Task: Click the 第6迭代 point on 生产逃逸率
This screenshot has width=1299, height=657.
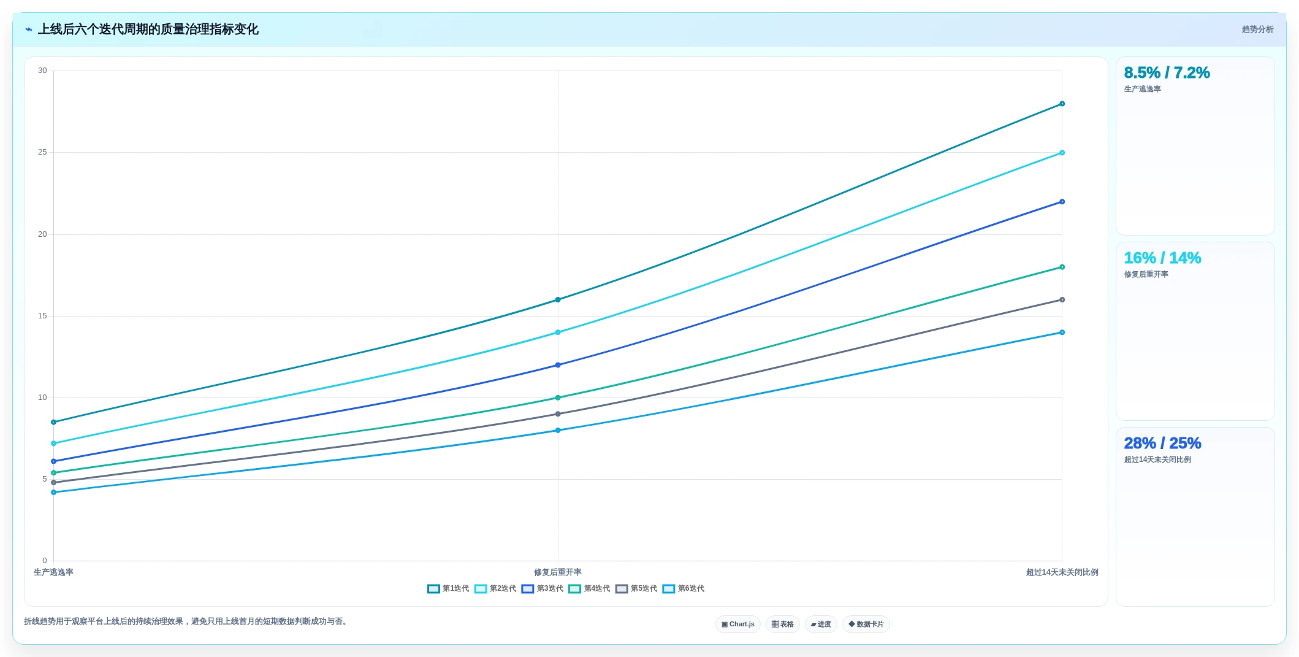Action: tap(53, 493)
